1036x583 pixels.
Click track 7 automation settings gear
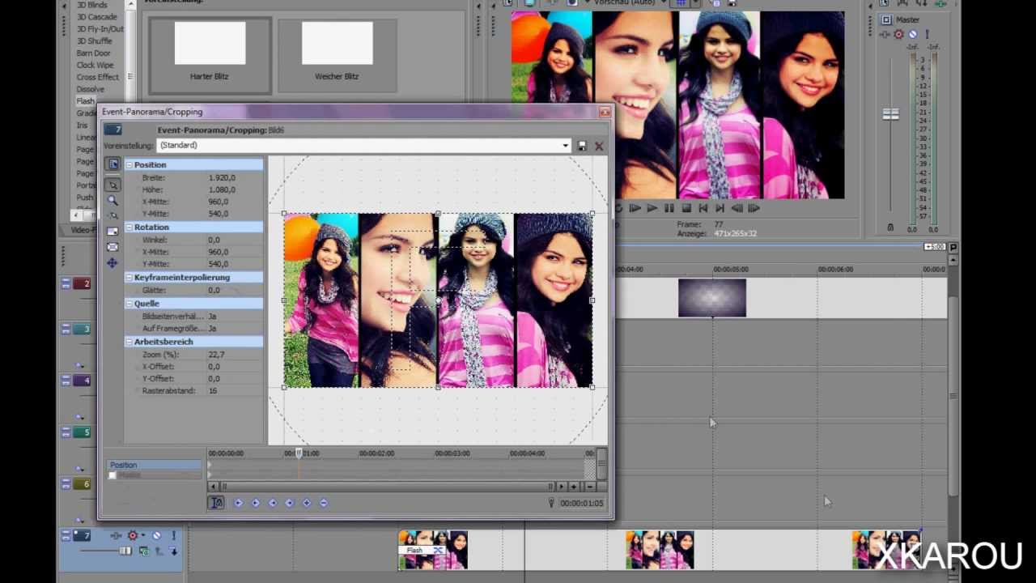pyautogui.click(x=133, y=535)
